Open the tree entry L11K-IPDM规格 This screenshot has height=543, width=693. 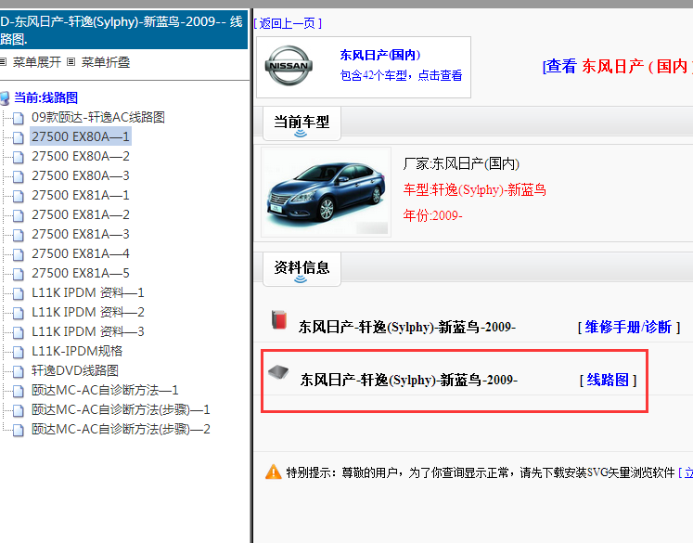click(x=77, y=351)
